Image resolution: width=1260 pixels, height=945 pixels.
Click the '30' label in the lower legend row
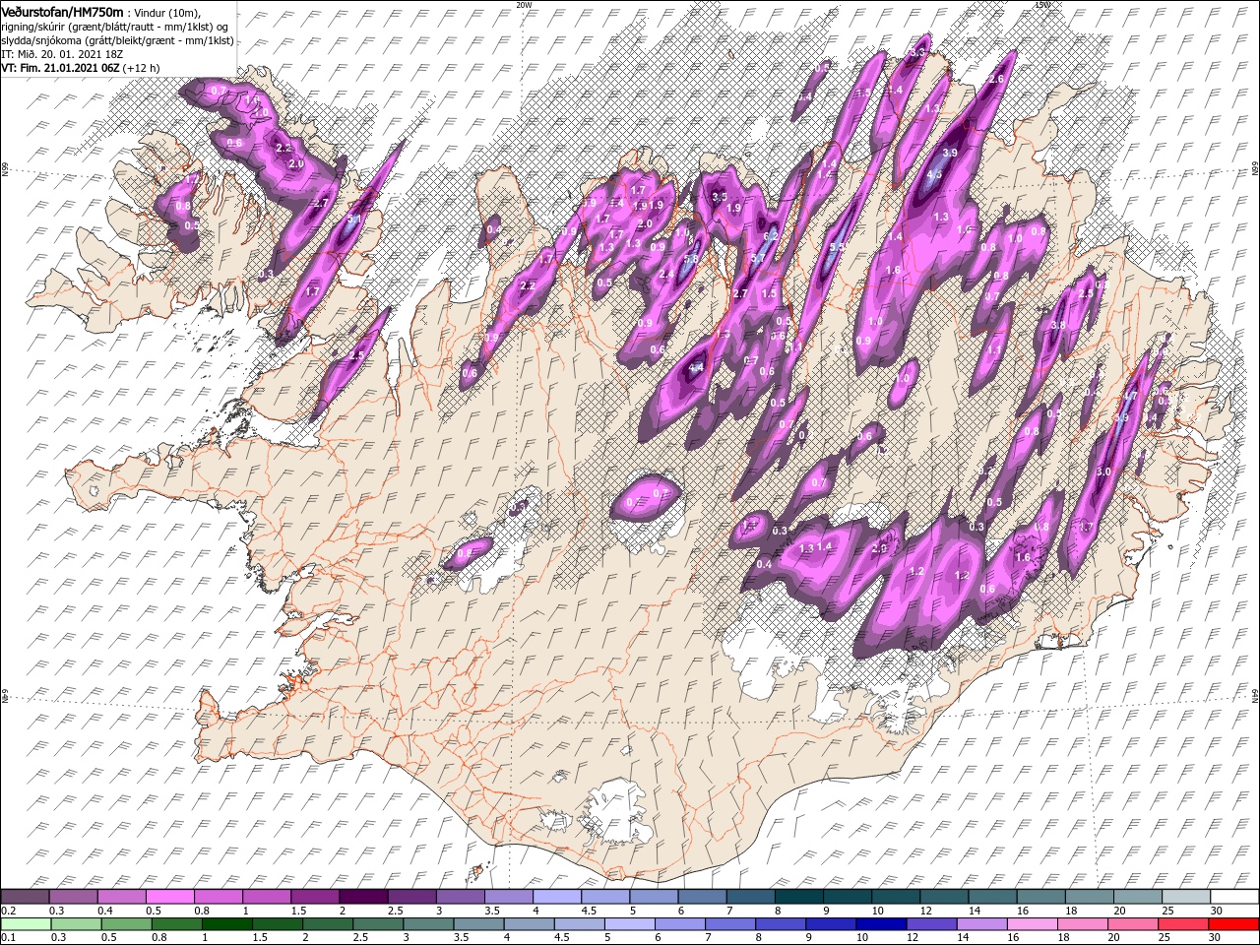coord(1214,937)
